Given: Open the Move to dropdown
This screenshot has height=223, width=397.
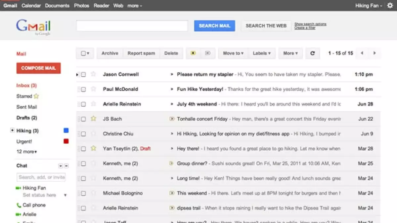Looking at the screenshot, I should (x=233, y=53).
